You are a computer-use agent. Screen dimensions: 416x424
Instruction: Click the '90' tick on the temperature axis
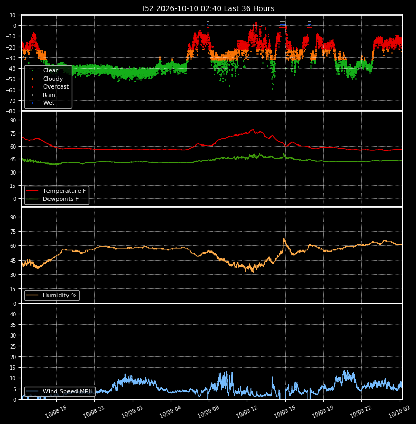pos(13,120)
